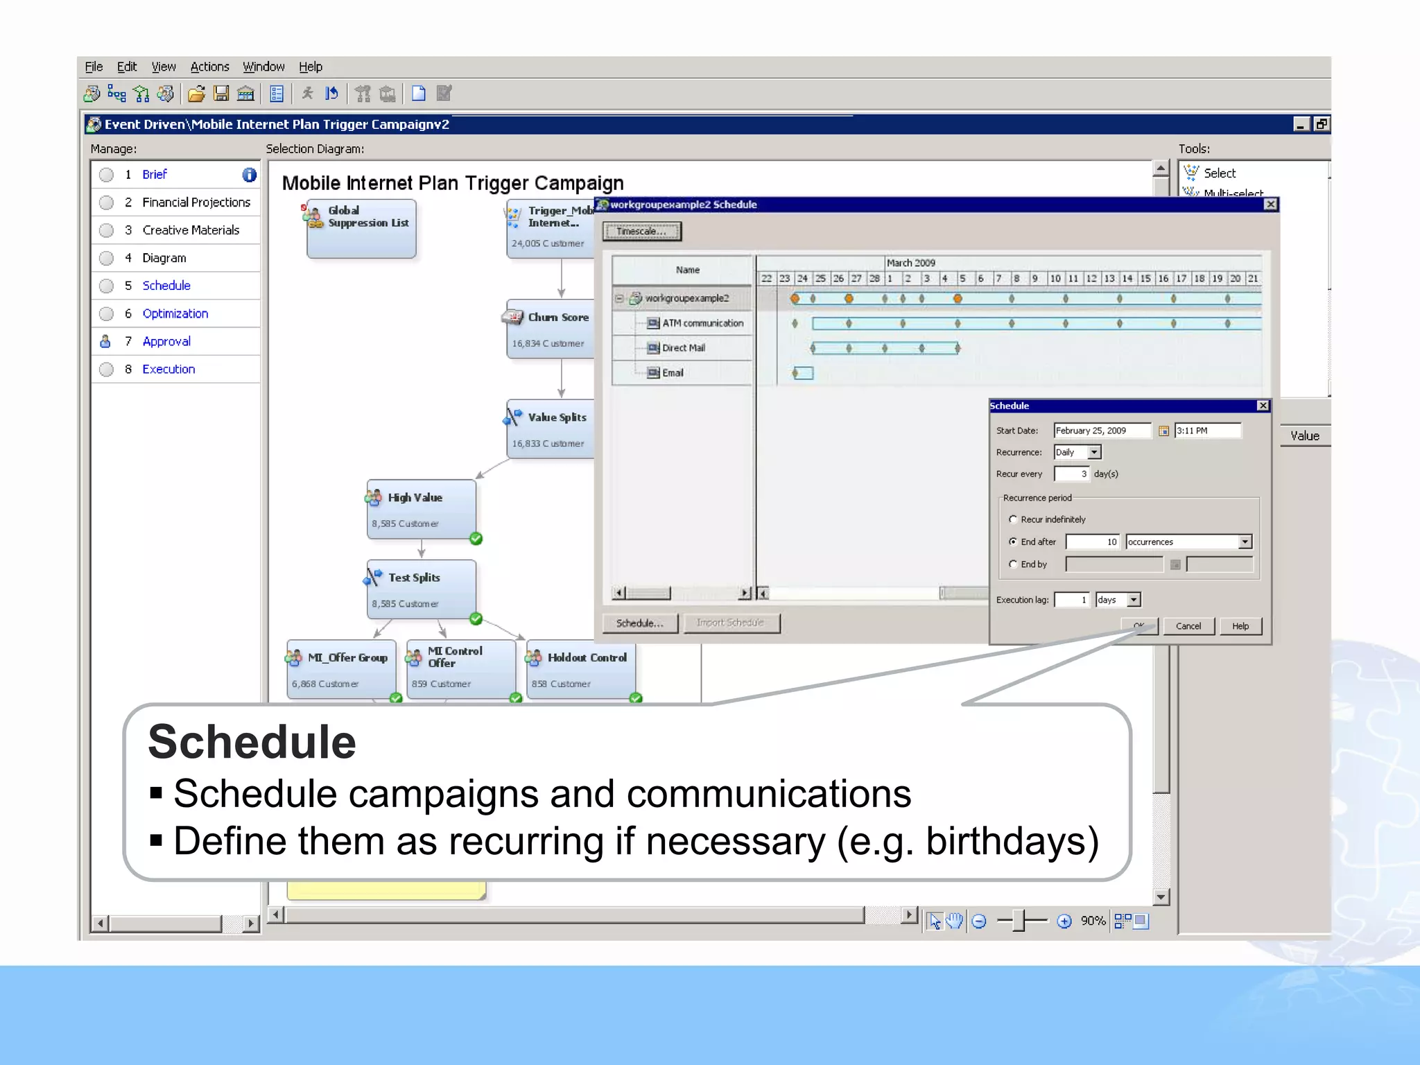1420x1065 pixels.
Task: Toggle status circle for Execution step
Action: 106,370
